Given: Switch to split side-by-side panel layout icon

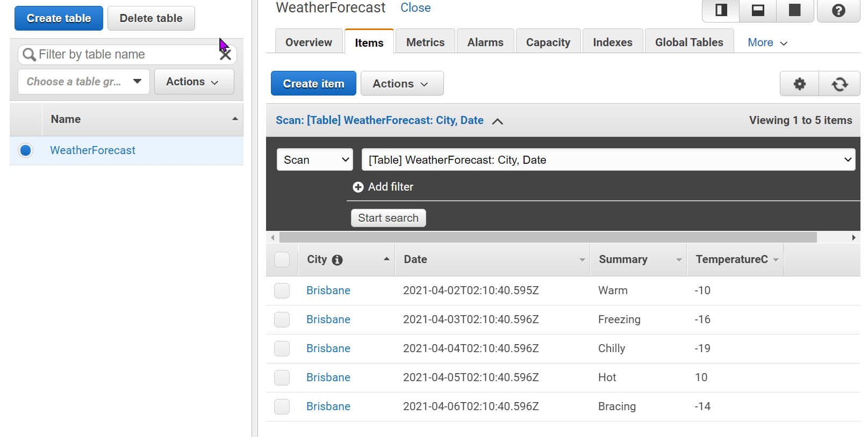Looking at the screenshot, I should tap(721, 10).
